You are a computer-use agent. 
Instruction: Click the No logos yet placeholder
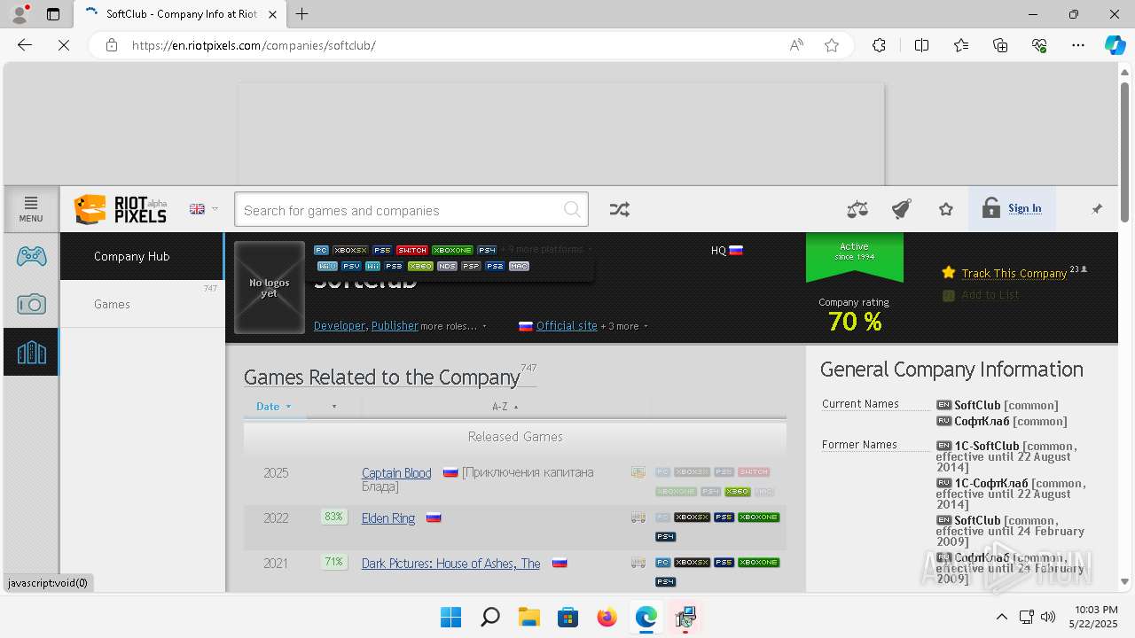[x=270, y=288]
